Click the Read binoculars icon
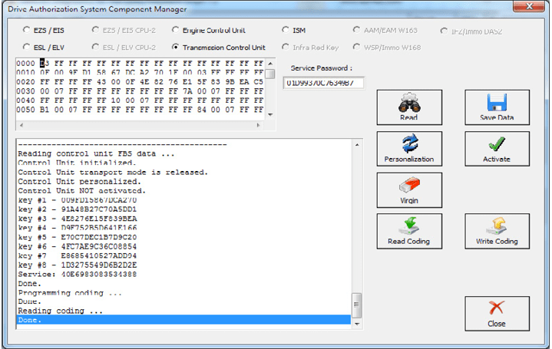The width and height of the screenshot is (552, 349). [408, 104]
